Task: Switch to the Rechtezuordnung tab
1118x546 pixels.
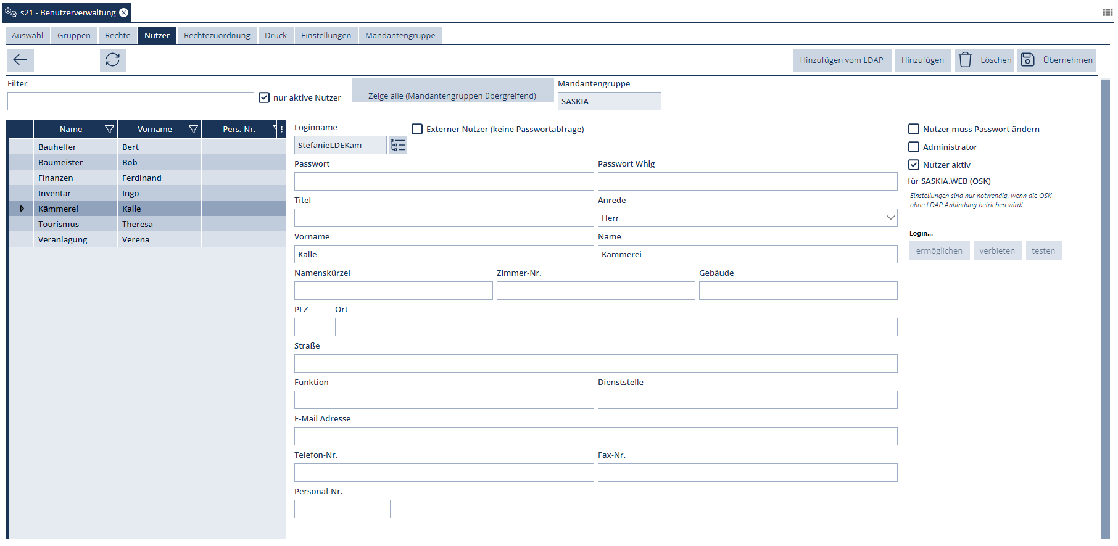Action: coord(217,36)
